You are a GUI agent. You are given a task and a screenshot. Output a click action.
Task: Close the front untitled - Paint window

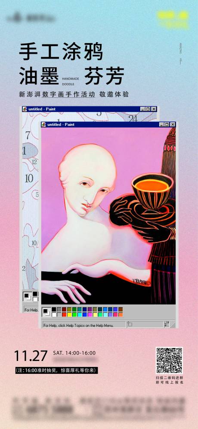[173, 124]
